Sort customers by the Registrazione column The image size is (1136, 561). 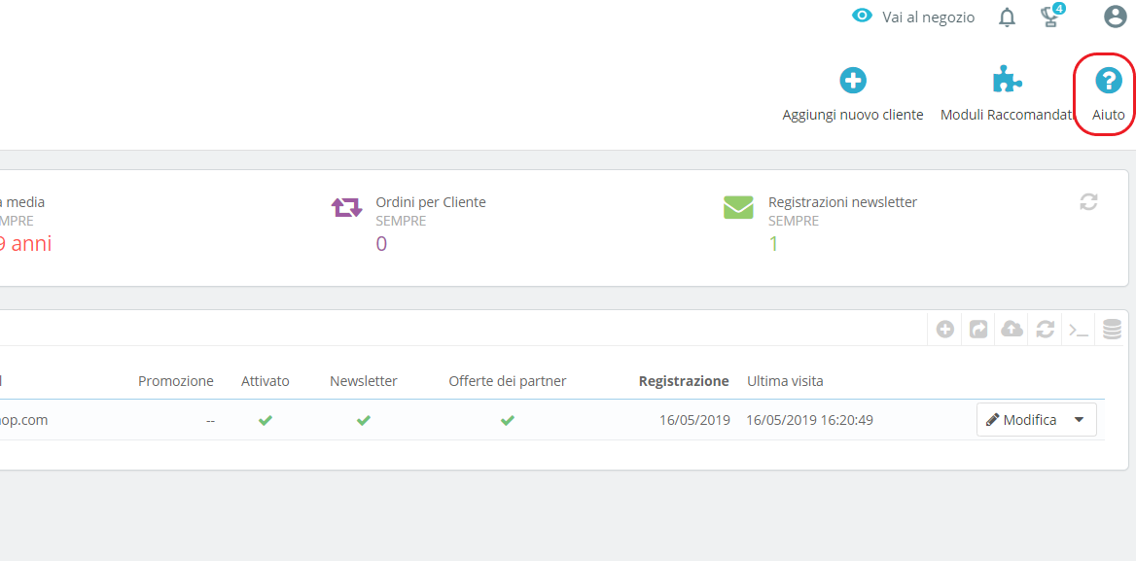pyautogui.click(x=684, y=380)
